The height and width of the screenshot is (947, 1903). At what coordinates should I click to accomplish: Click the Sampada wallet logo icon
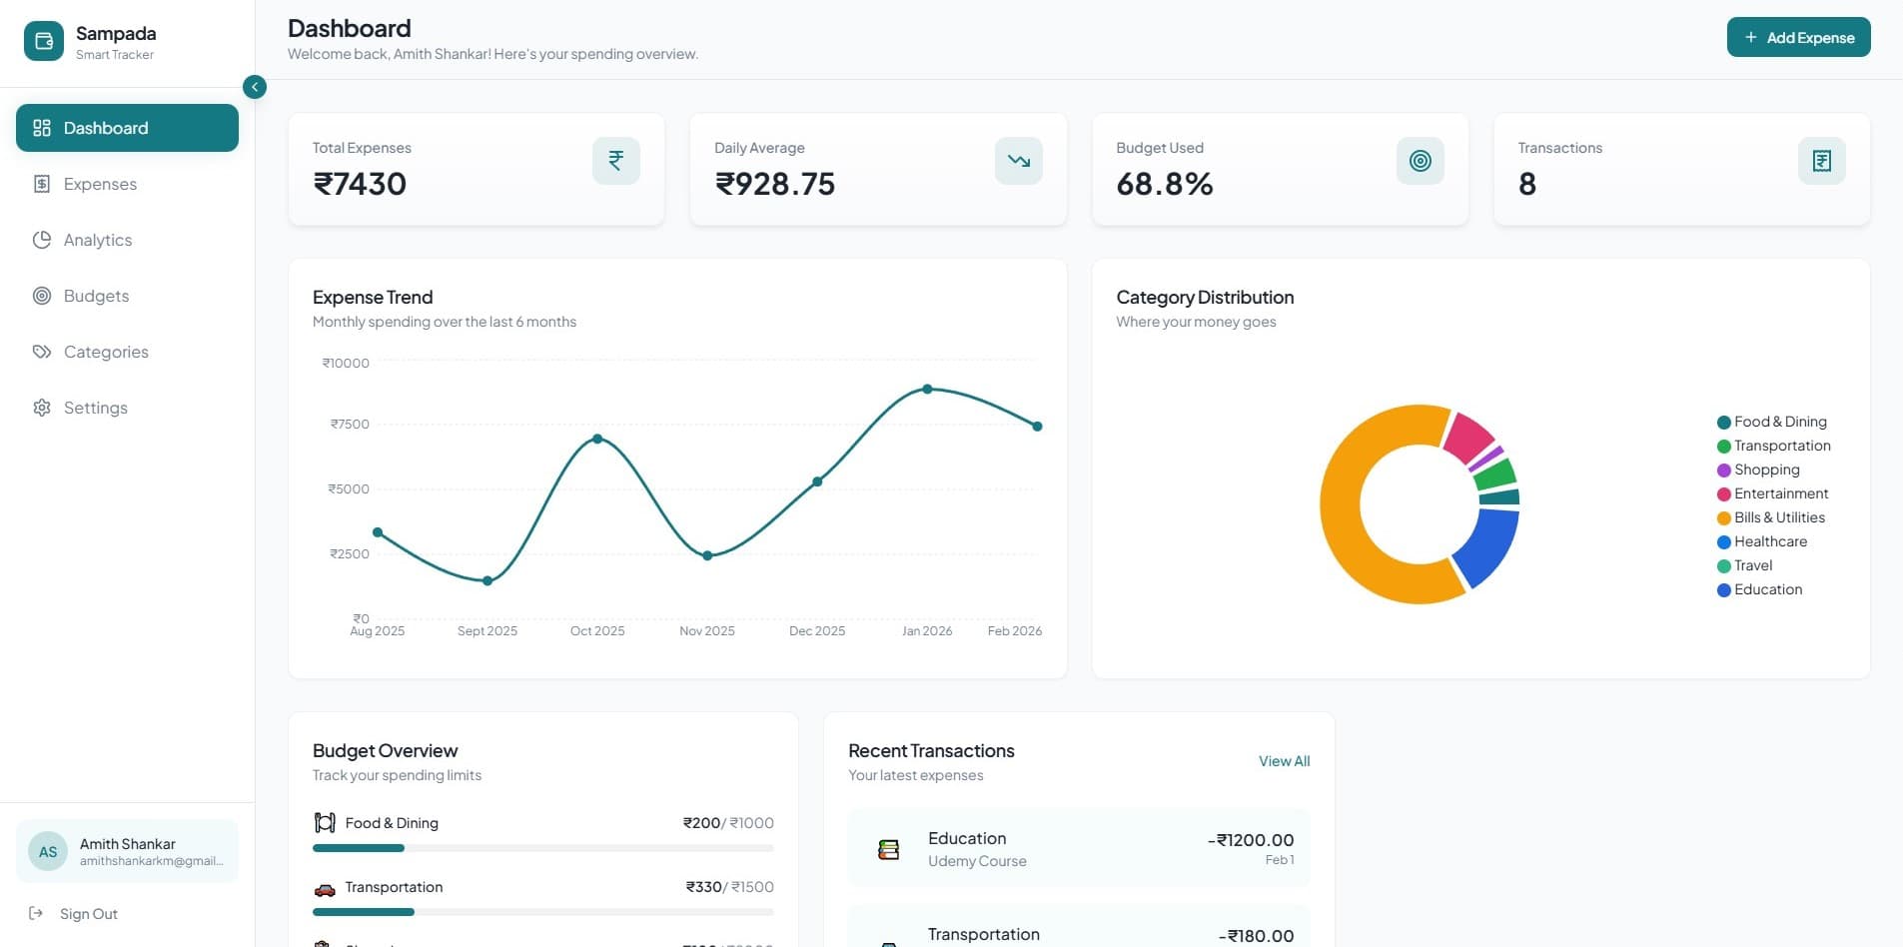coord(43,40)
